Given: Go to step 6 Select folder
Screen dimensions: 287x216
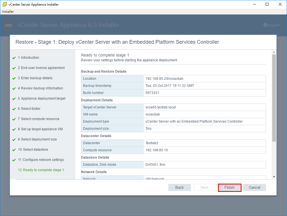Looking at the screenshot, I should (29, 109).
